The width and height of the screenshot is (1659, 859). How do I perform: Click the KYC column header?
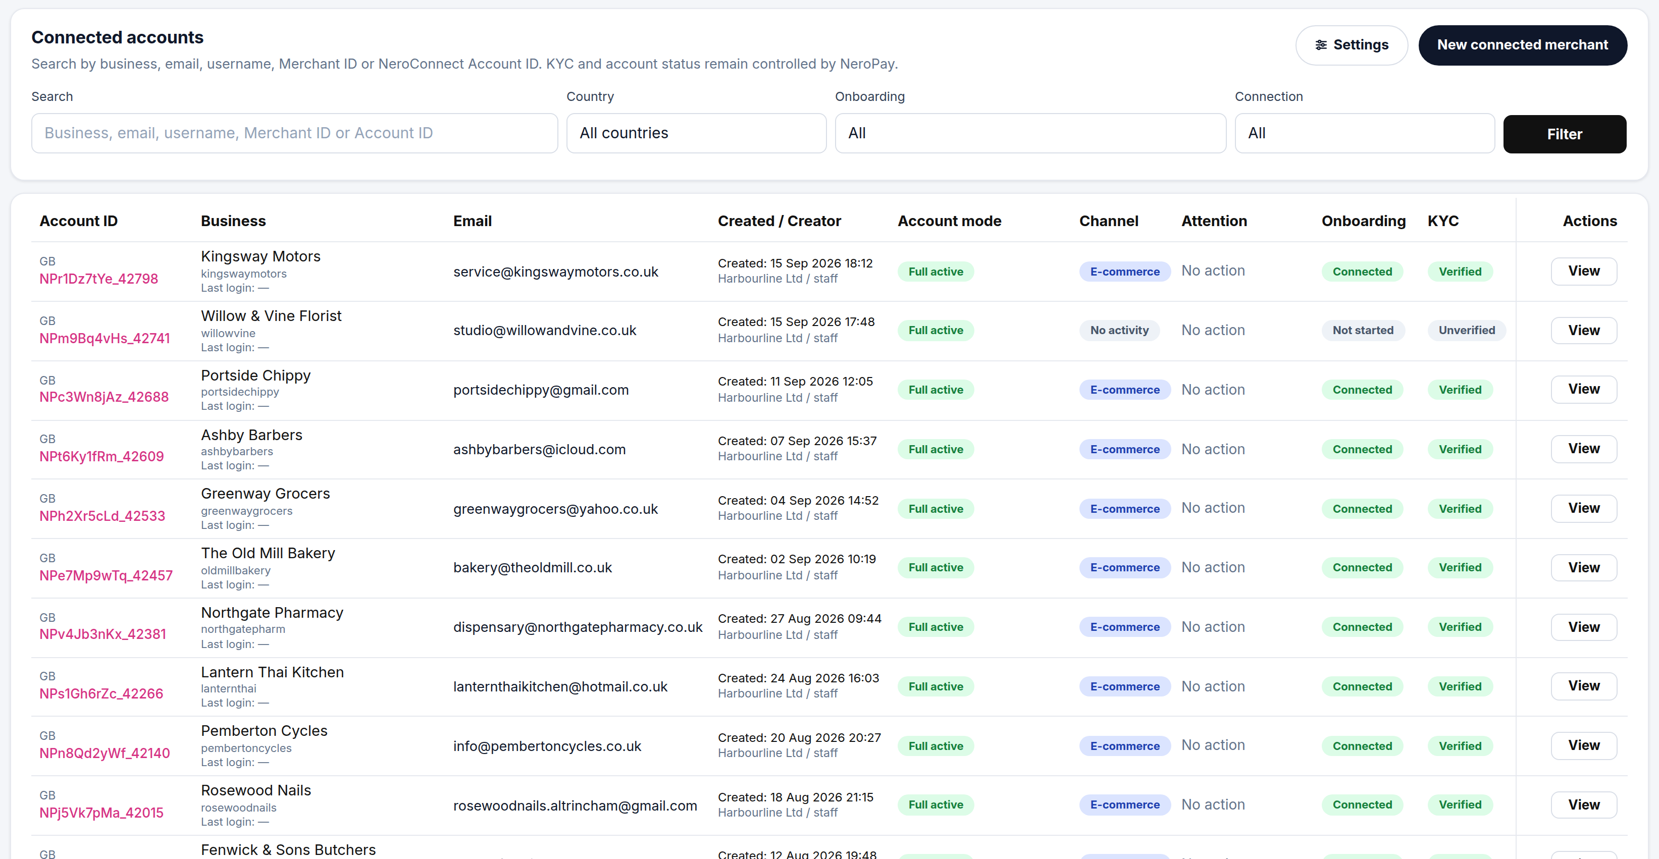coord(1442,221)
